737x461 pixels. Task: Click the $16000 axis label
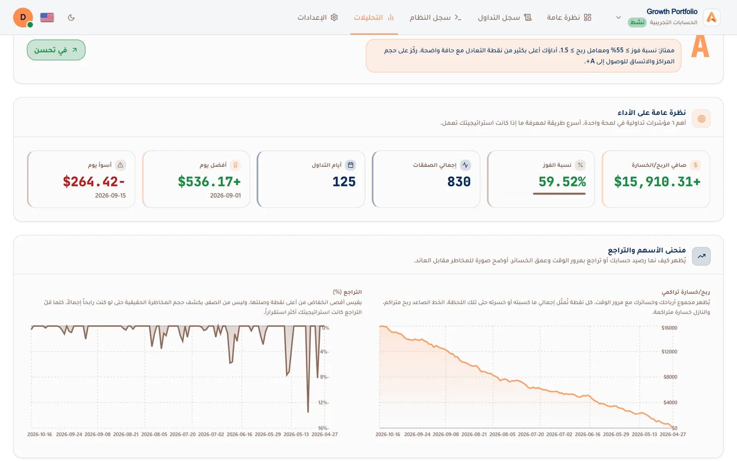click(669, 328)
